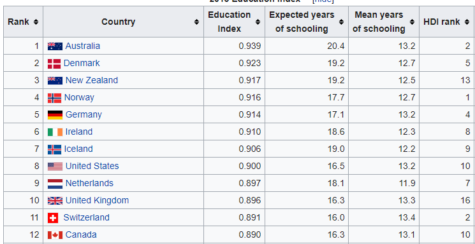Sort by Country column sort arrows
Screen dimensions: 475x244
click(196, 22)
